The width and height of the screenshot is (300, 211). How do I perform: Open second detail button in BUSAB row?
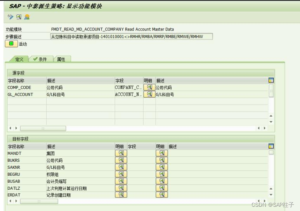[x=162, y=181]
